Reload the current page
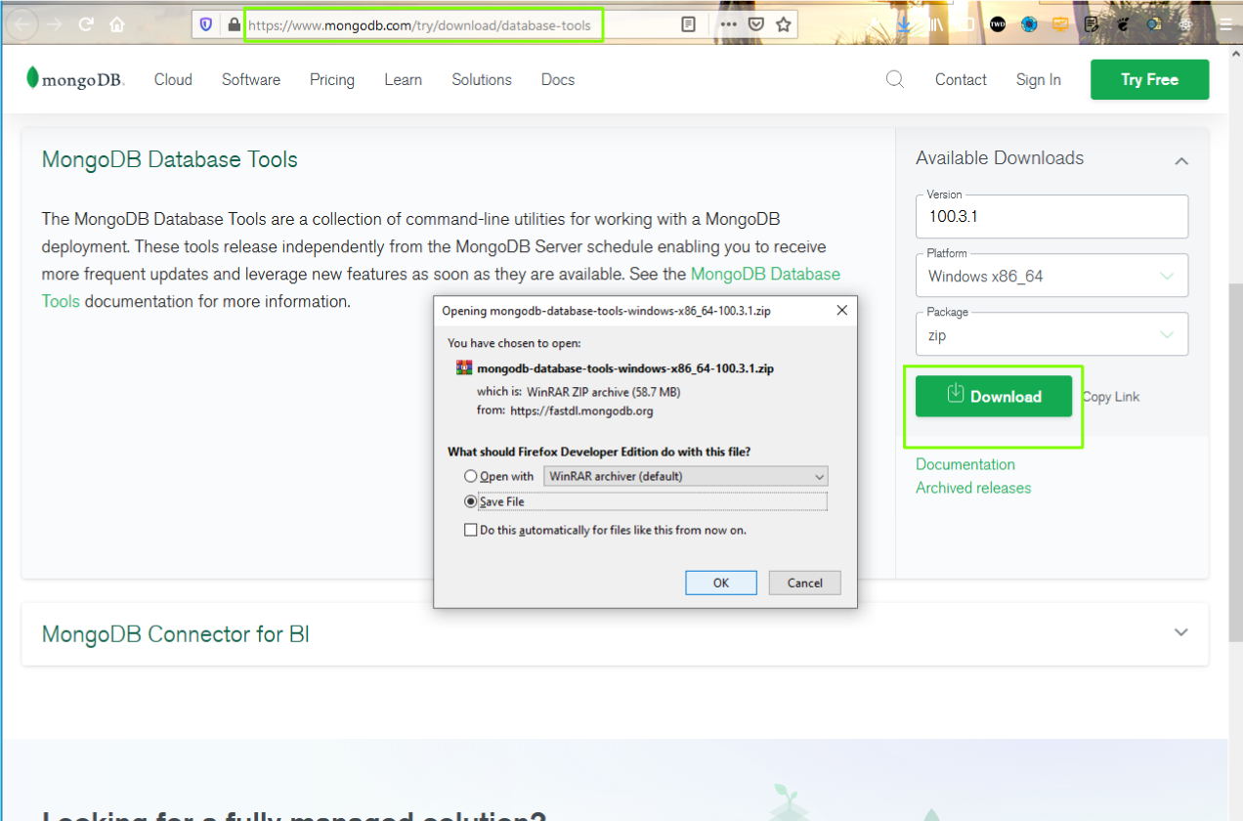 click(x=86, y=24)
